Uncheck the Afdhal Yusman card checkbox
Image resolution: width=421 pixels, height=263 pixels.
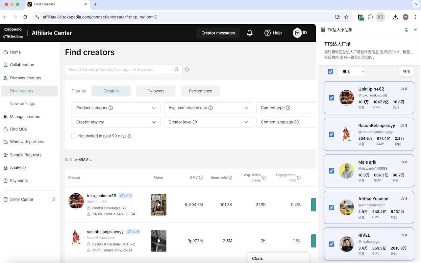(x=332, y=207)
